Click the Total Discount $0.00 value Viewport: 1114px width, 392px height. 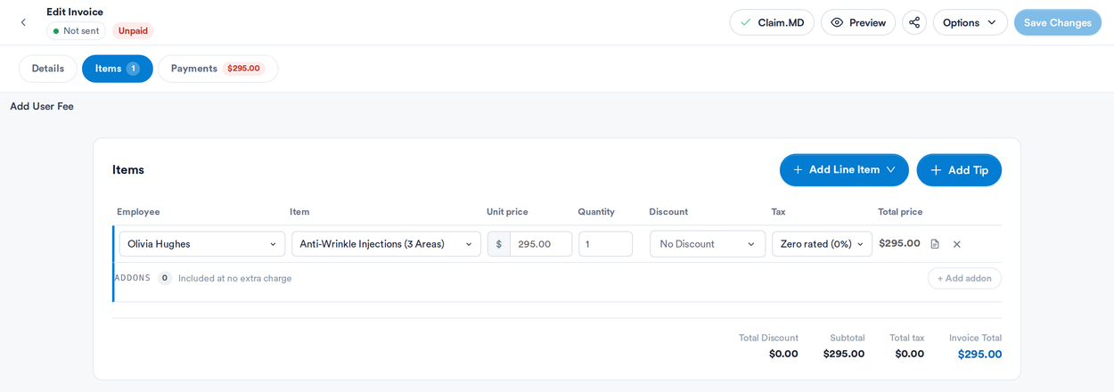pyautogui.click(x=783, y=354)
